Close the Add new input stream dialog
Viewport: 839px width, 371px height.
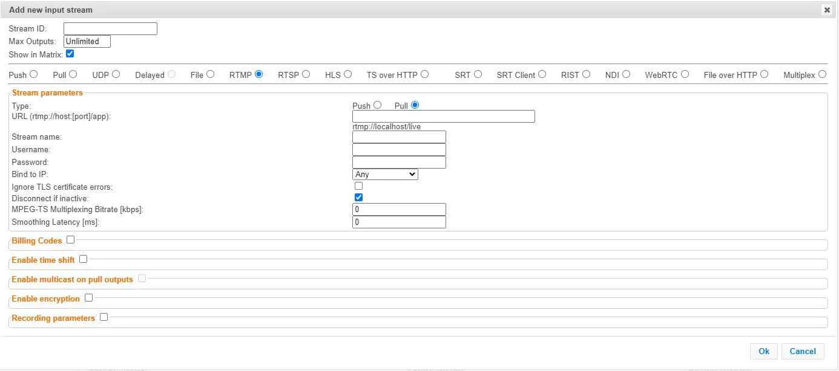coord(826,10)
